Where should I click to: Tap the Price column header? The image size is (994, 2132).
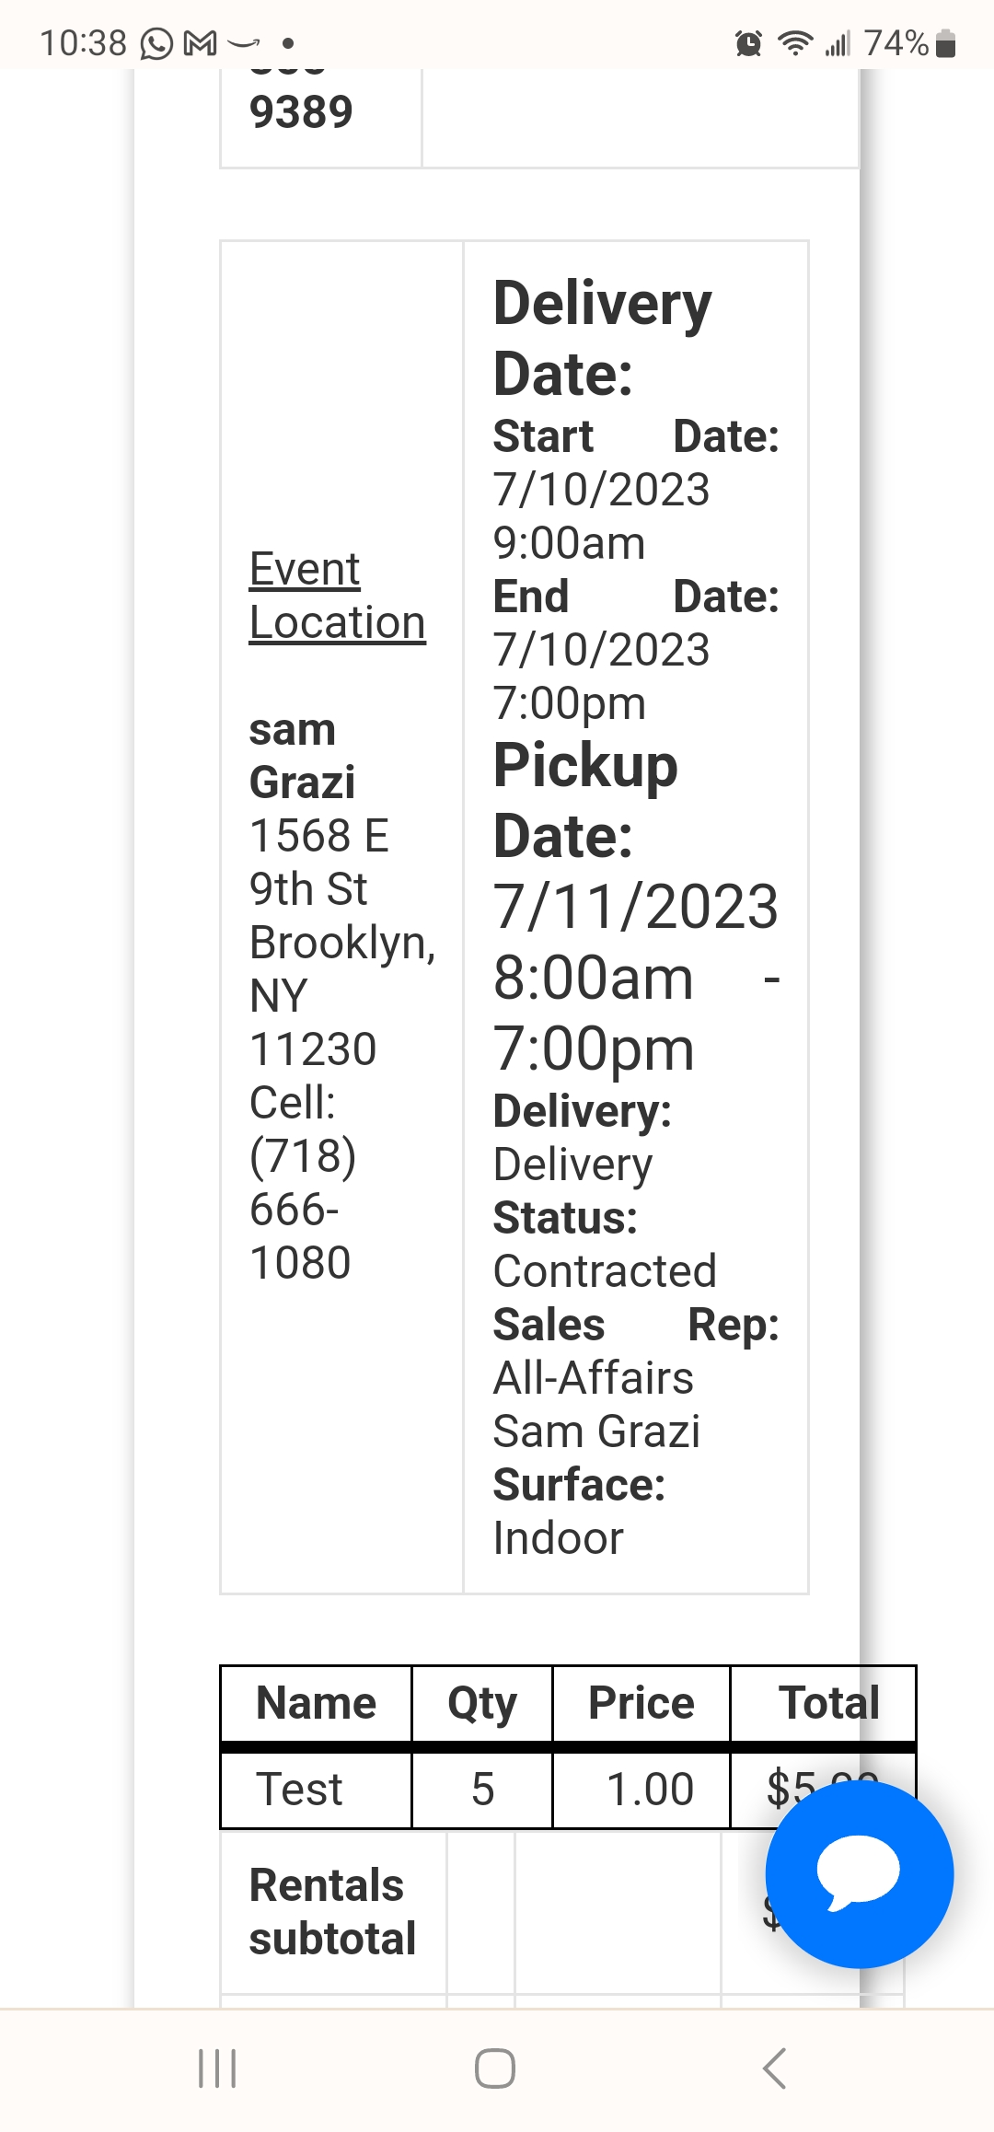(641, 1703)
